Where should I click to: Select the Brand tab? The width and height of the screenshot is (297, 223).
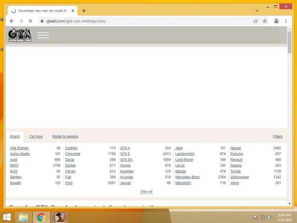[x=15, y=136]
